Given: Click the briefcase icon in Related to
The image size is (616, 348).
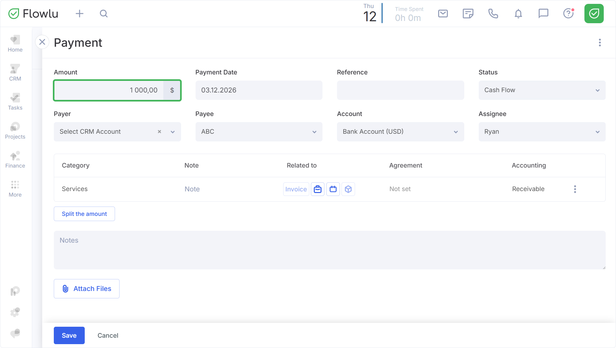Looking at the screenshot, I should tap(318, 189).
